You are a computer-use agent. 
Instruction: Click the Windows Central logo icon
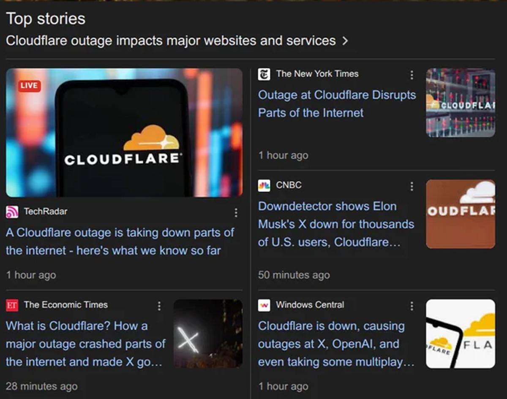pos(264,305)
